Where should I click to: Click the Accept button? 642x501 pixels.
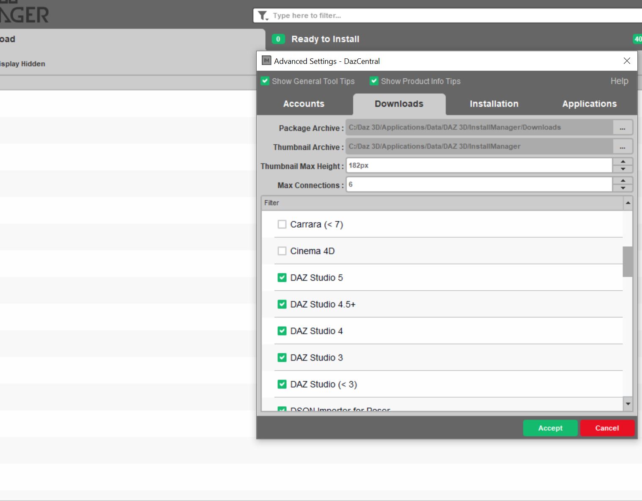[550, 428]
